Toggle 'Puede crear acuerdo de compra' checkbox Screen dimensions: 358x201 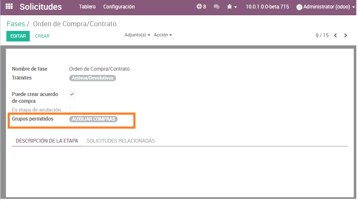72,94
